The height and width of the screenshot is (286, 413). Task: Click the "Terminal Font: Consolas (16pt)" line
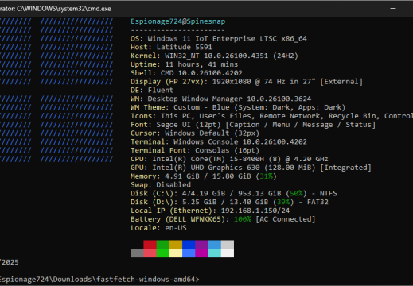195,150
